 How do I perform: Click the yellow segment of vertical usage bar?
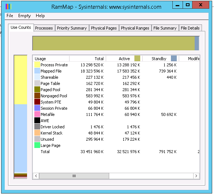21,80
